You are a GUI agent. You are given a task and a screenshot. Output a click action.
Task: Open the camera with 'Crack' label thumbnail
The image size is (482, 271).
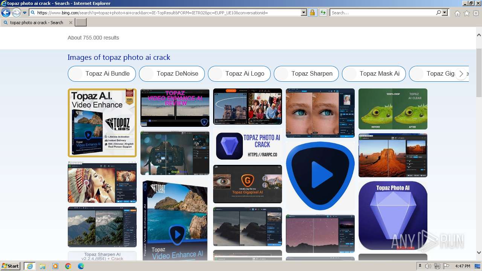pyautogui.click(x=175, y=153)
